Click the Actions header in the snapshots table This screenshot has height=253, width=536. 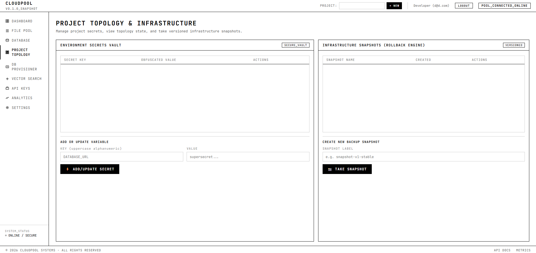click(x=480, y=60)
